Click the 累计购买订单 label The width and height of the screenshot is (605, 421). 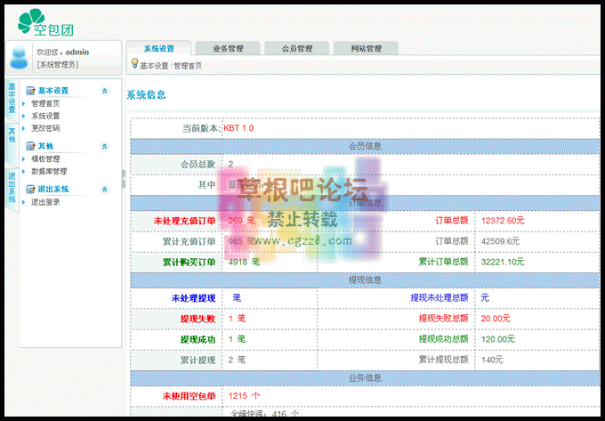[x=189, y=263]
